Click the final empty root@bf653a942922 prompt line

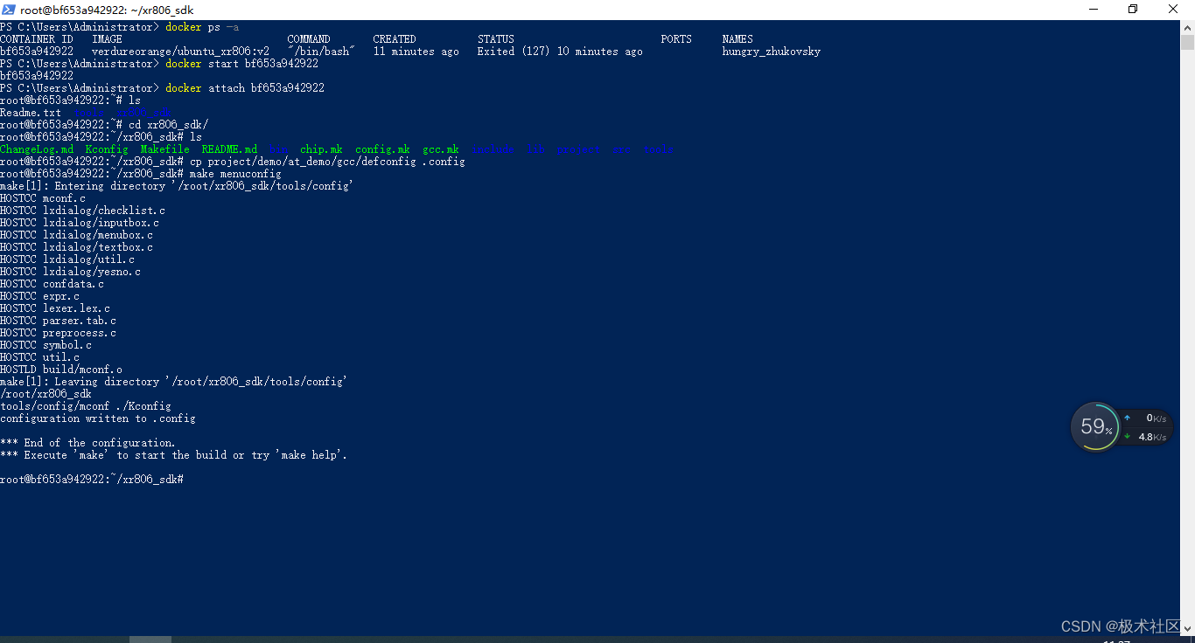pos(92,480)
